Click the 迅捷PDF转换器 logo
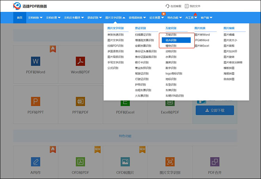 [x=30, y=6]
